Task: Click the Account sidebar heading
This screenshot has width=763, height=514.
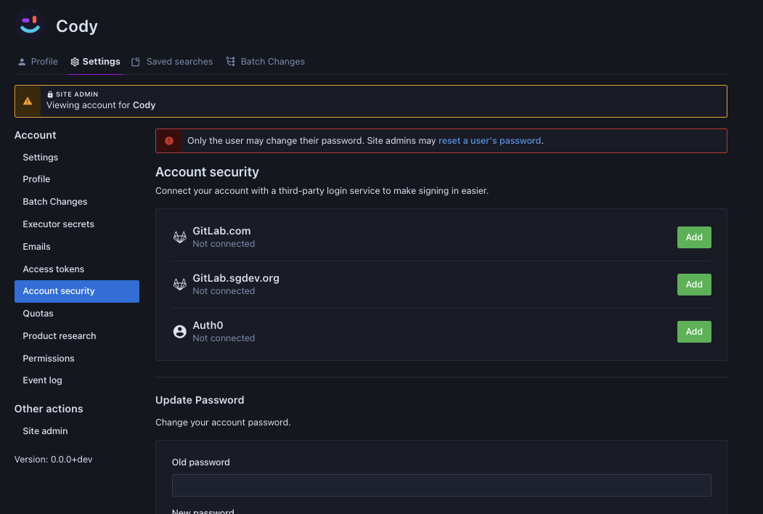Action: (x=36, y=135)
